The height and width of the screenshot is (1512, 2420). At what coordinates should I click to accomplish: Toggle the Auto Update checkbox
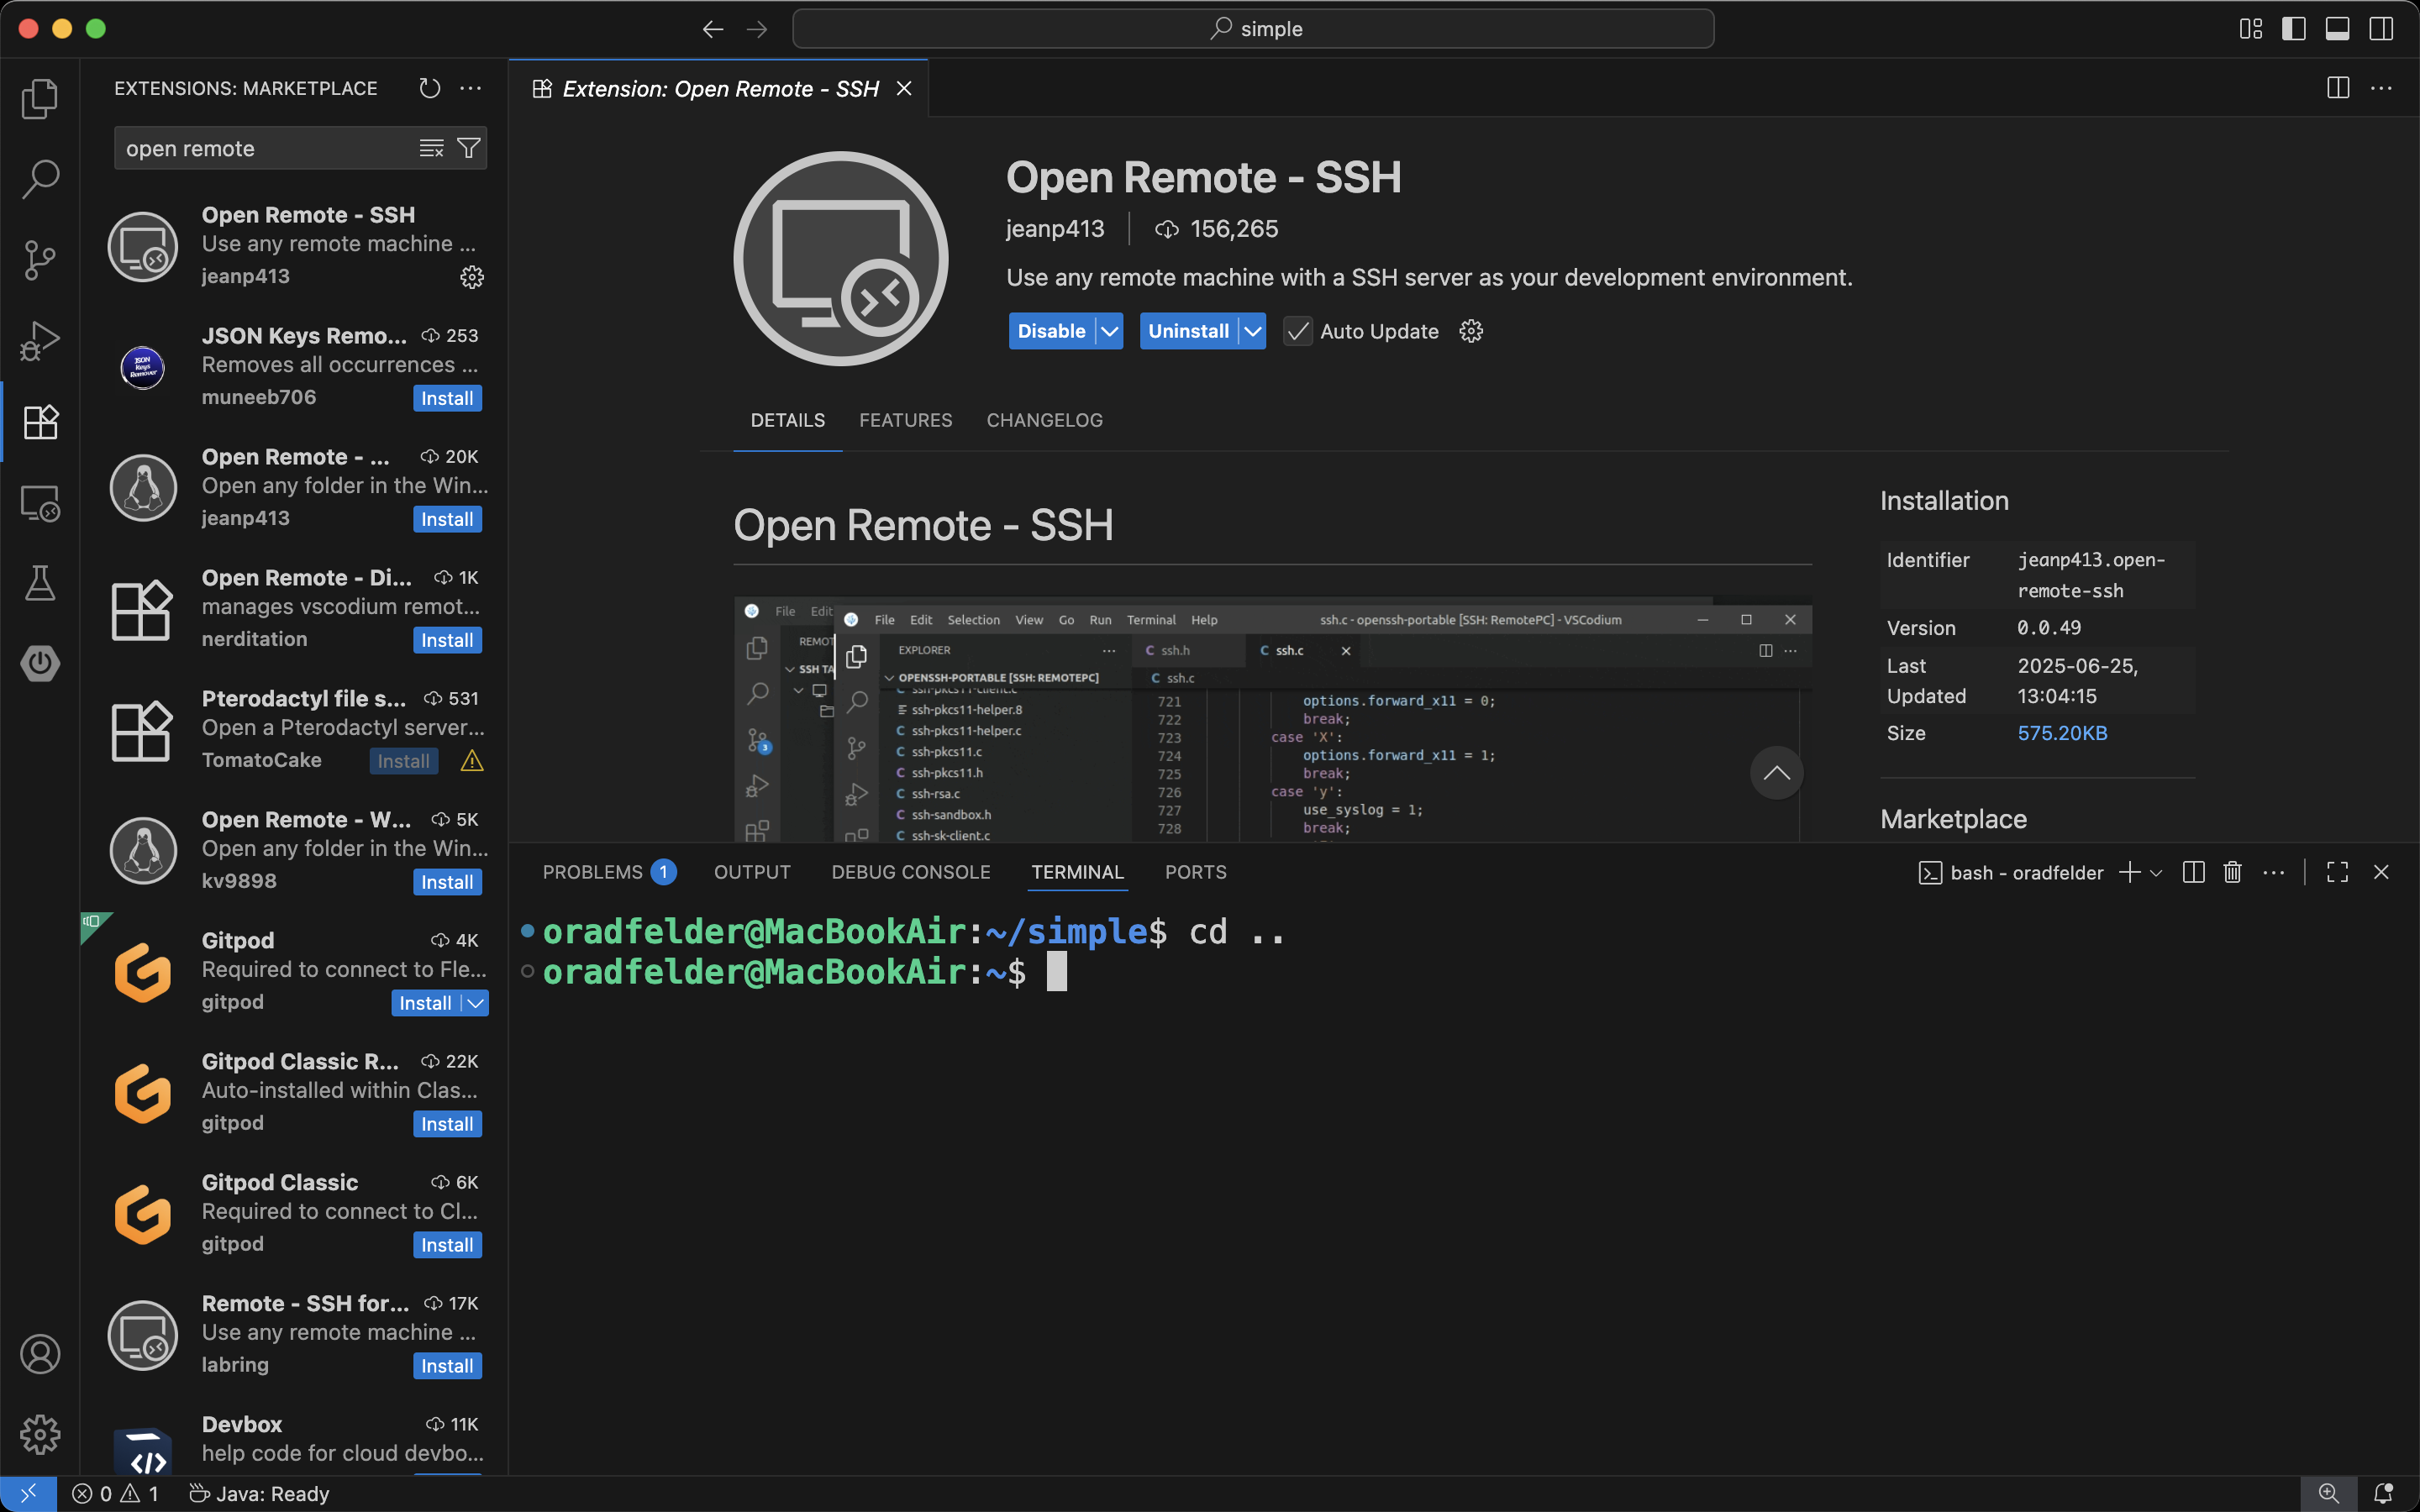[x=1297, y=331]
